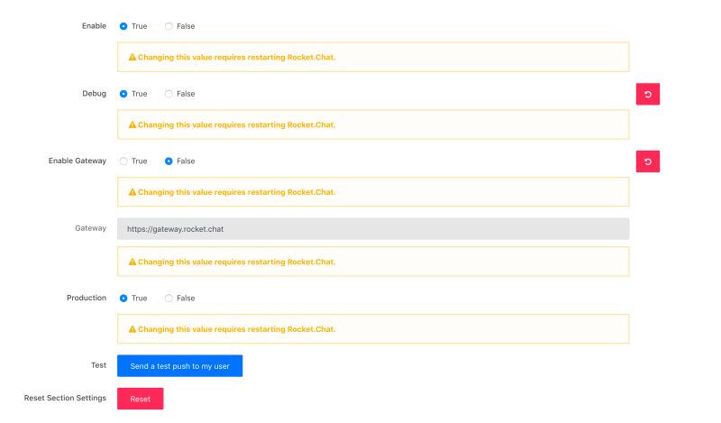Send a test push to my user
This screenshot has height=423, width=721.
click(179, 365)
